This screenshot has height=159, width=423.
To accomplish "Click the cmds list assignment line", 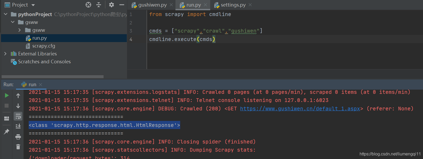I will [x=206, y=31].
